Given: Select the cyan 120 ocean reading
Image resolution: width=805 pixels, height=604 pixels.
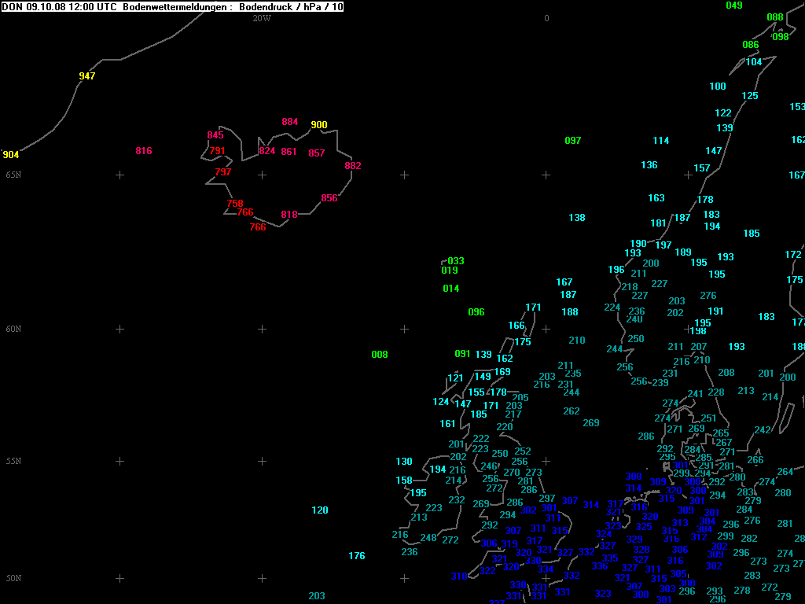Looking at the screenshot, I should (x=320, y=510).
